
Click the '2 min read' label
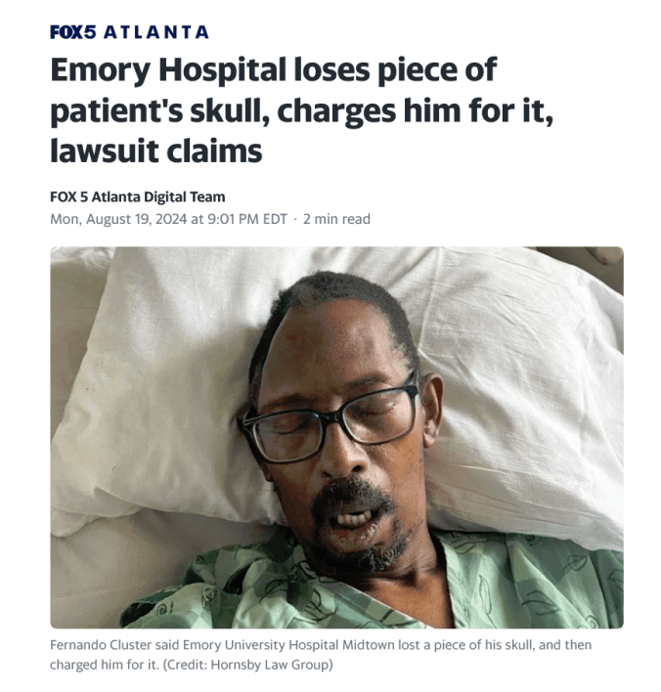(x=336, y=219)
